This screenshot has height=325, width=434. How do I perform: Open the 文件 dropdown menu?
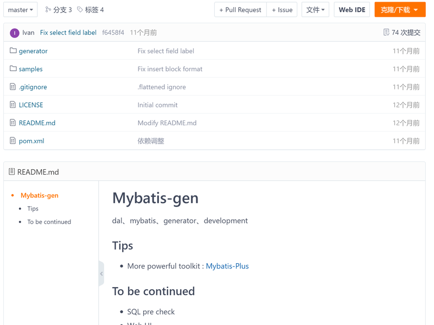click(x=315, y=10)
